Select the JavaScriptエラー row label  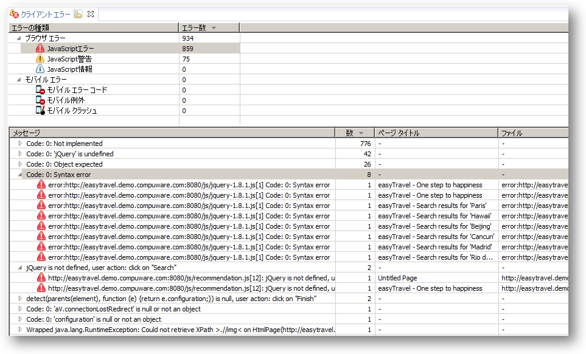tap(71, 49)
